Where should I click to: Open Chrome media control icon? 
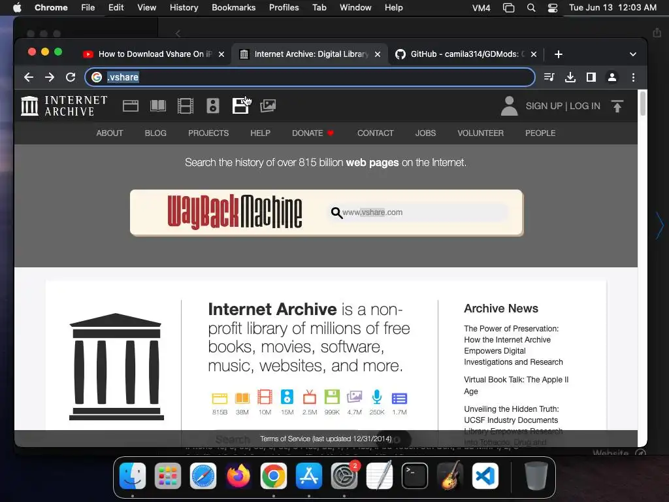tap(549, 77)
